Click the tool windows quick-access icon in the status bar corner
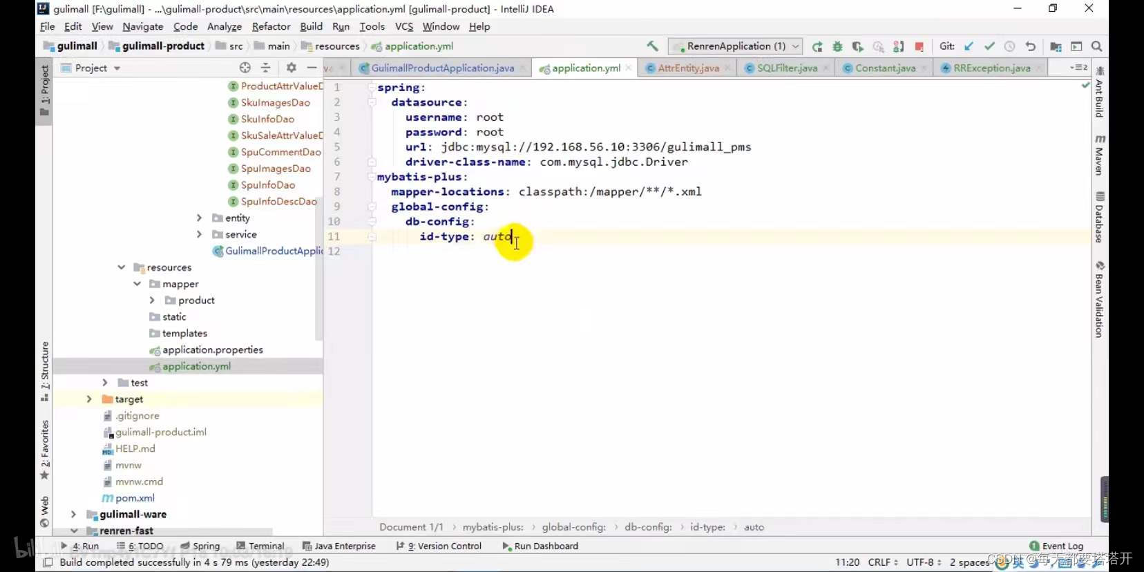This screenshot has width=1144, height=572. [x=47, y=562]
